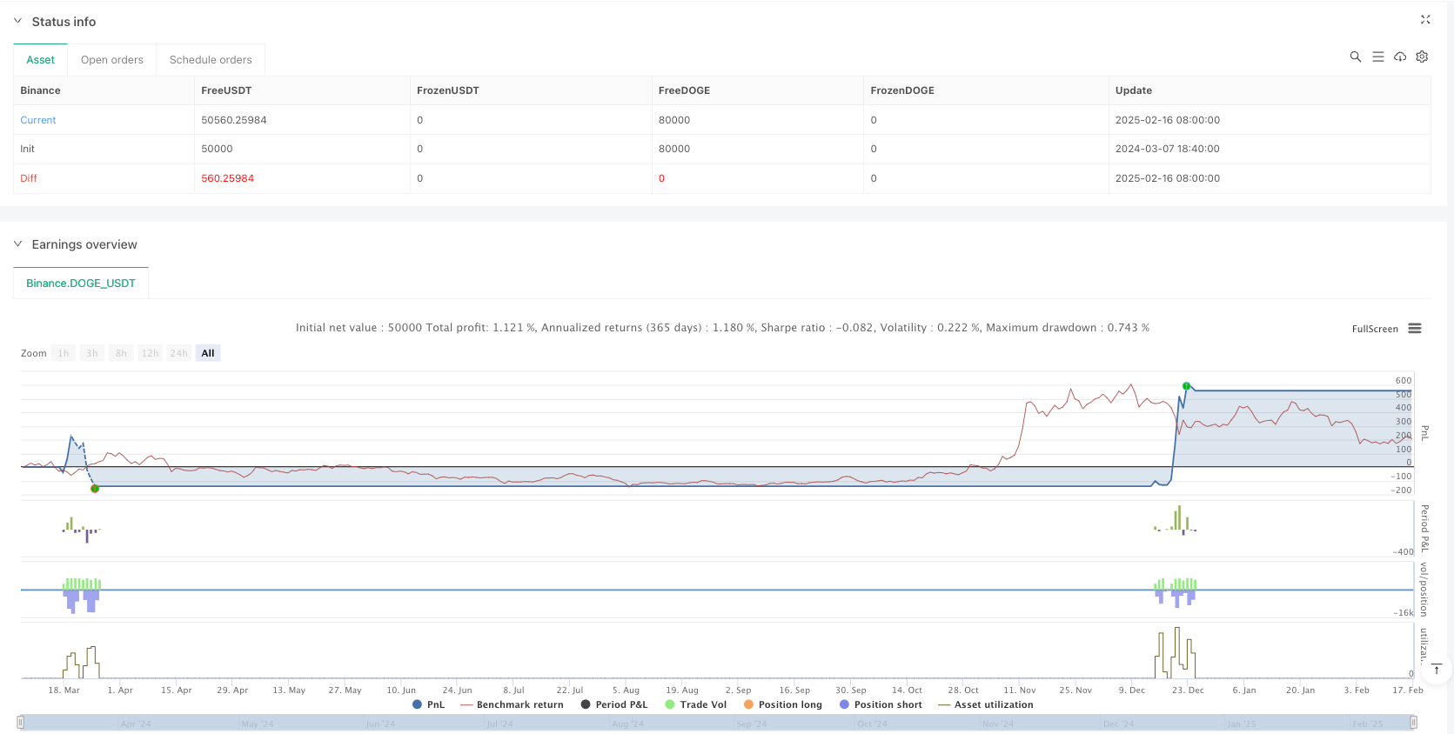Viewport: 1454px width, 734px height.
Task: Click the Init update time 2024-03-07 18:40:00
Action: coord(1168,149)
